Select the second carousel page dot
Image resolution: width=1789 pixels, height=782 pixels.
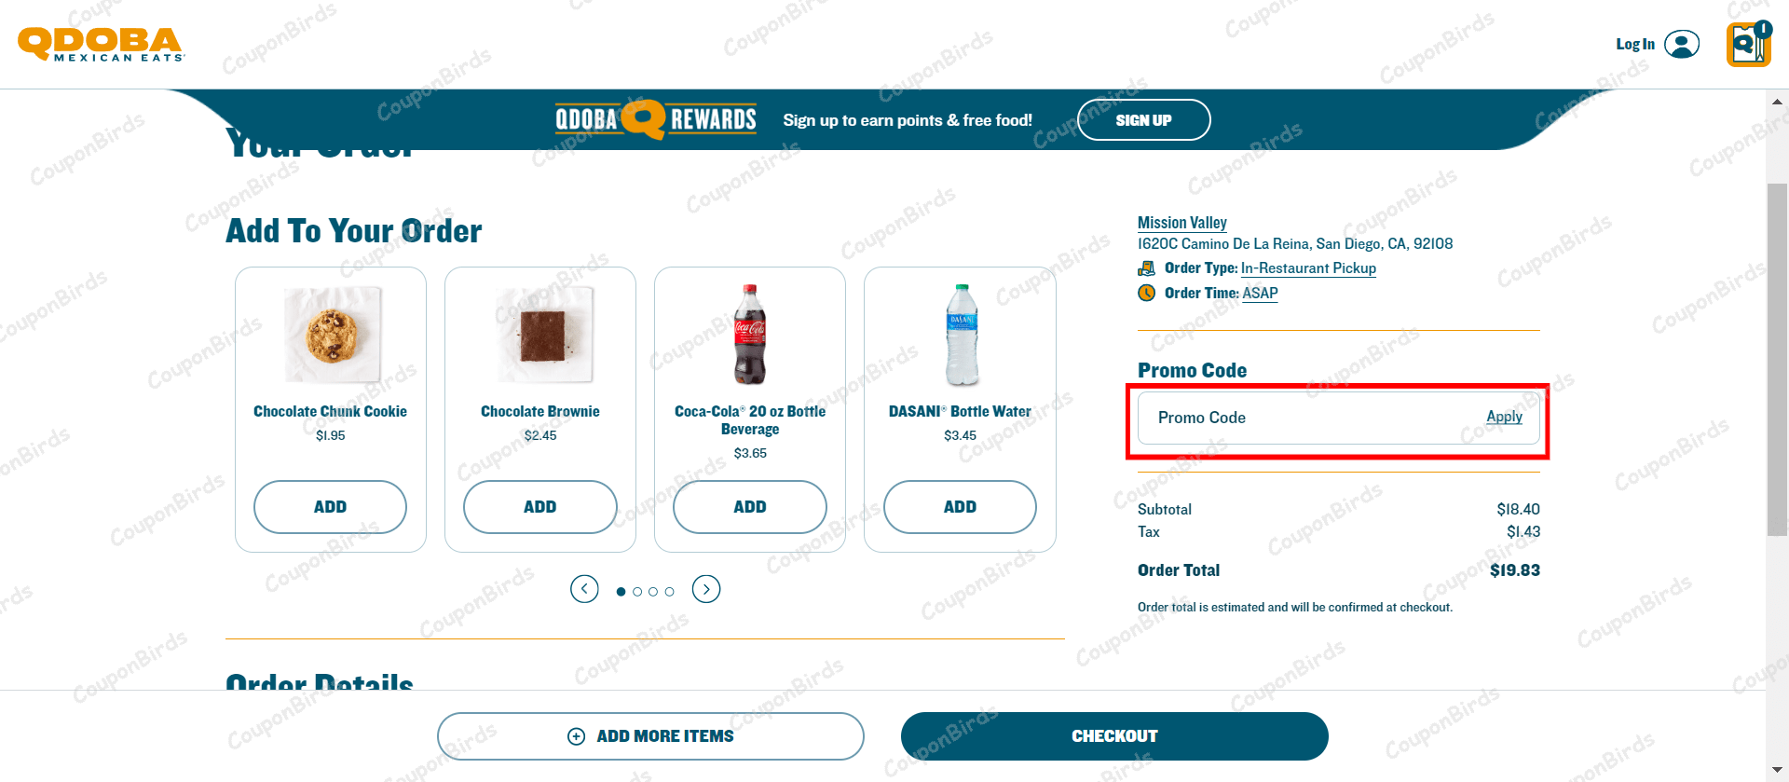point(637,591)
